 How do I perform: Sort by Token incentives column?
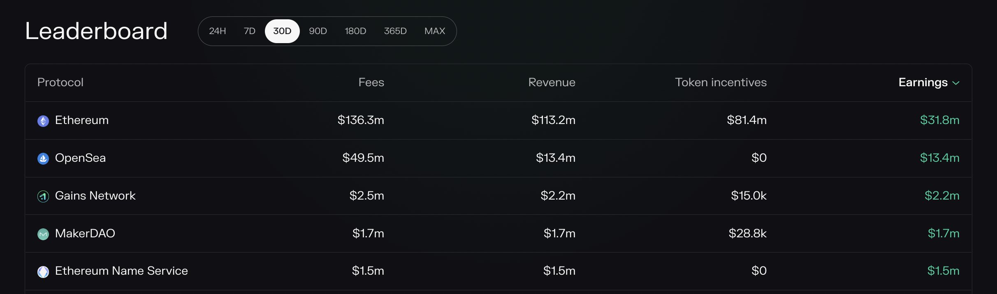point(721,83)
